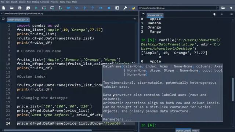Run cell and advance

tap(52, 8)
